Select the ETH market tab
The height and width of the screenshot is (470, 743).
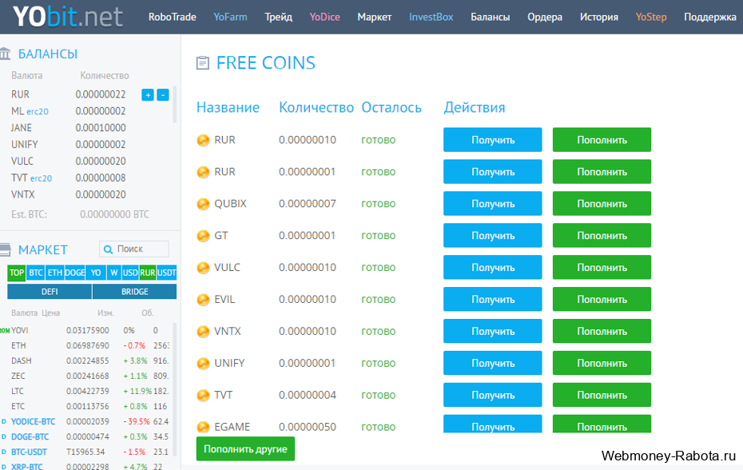point(55,273)
